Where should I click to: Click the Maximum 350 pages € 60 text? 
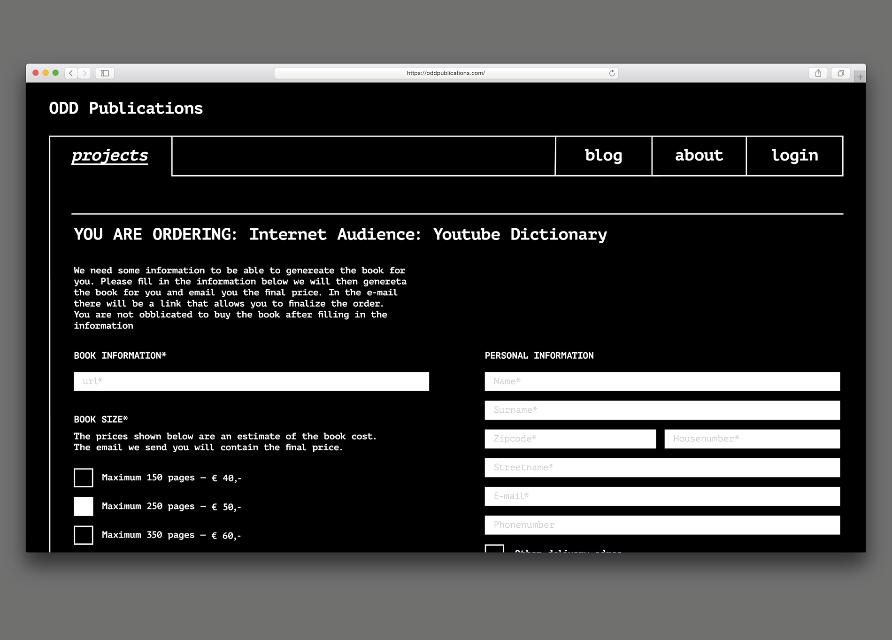[x=171, y=535]
